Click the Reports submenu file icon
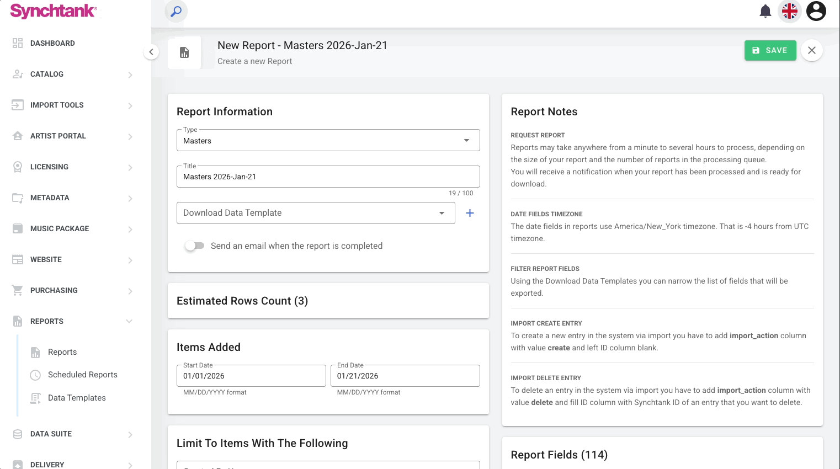The height and width of the screenshot is (469, 840). [35, 353]
